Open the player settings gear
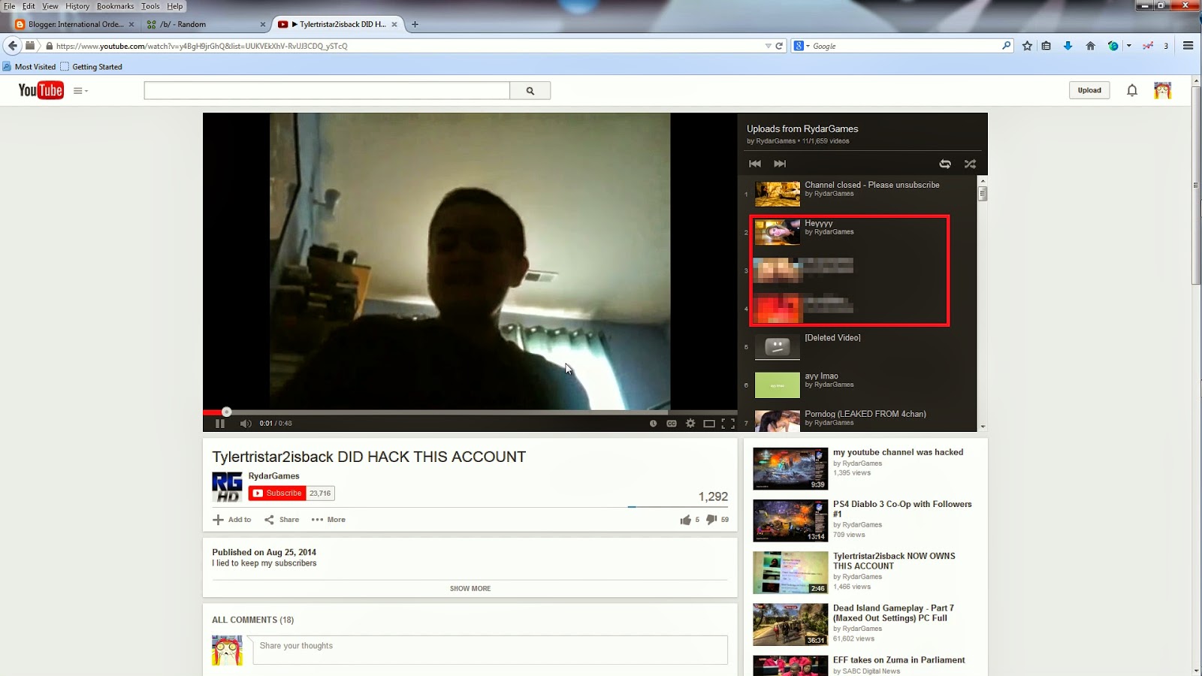This screenshot has width=1202, height=676. (690, 424)
